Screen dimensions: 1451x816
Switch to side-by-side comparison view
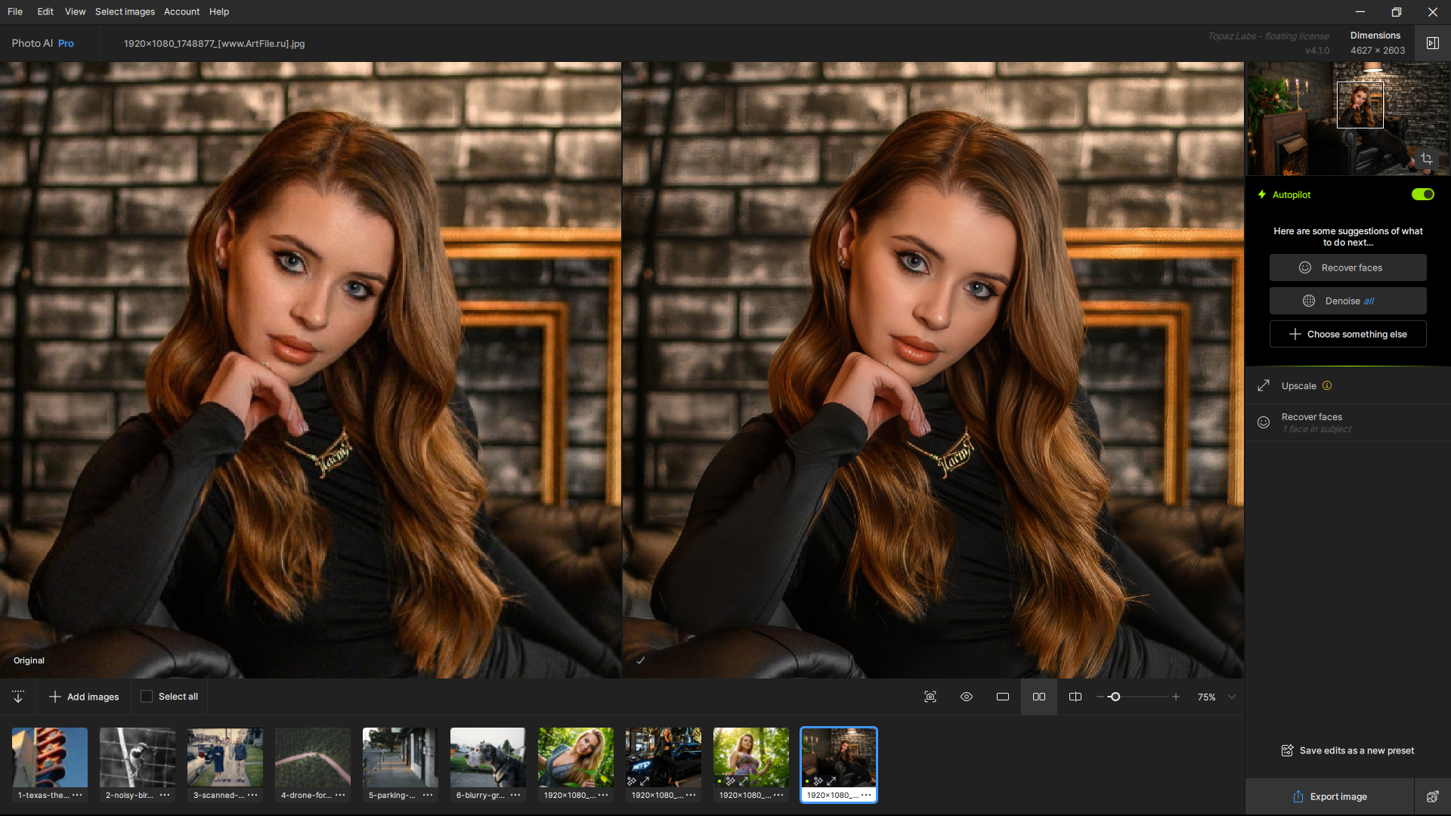pyautogui.click(x=1039, y=697)
